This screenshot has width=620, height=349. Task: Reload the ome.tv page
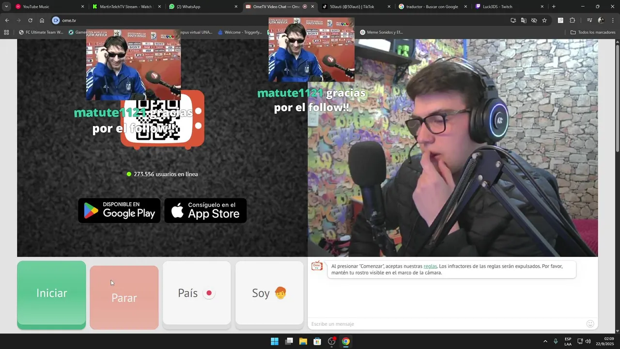point(30,20)
